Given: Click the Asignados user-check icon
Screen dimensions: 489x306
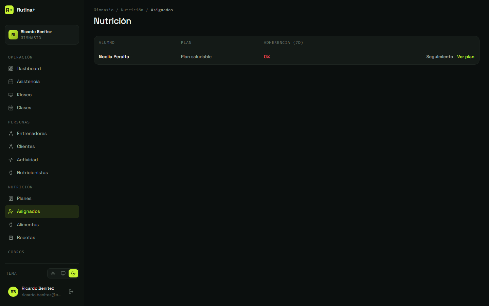Looking at the screenshot, I should coord(11,211).
